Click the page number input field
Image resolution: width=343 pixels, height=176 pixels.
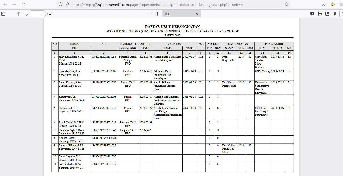(x=37, y=14)
